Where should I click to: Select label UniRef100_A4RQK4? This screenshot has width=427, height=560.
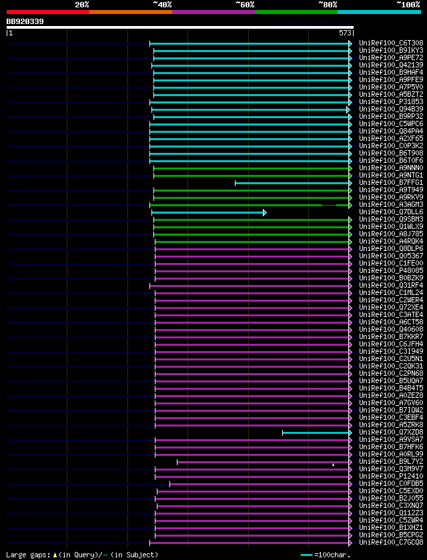(391, 241)
